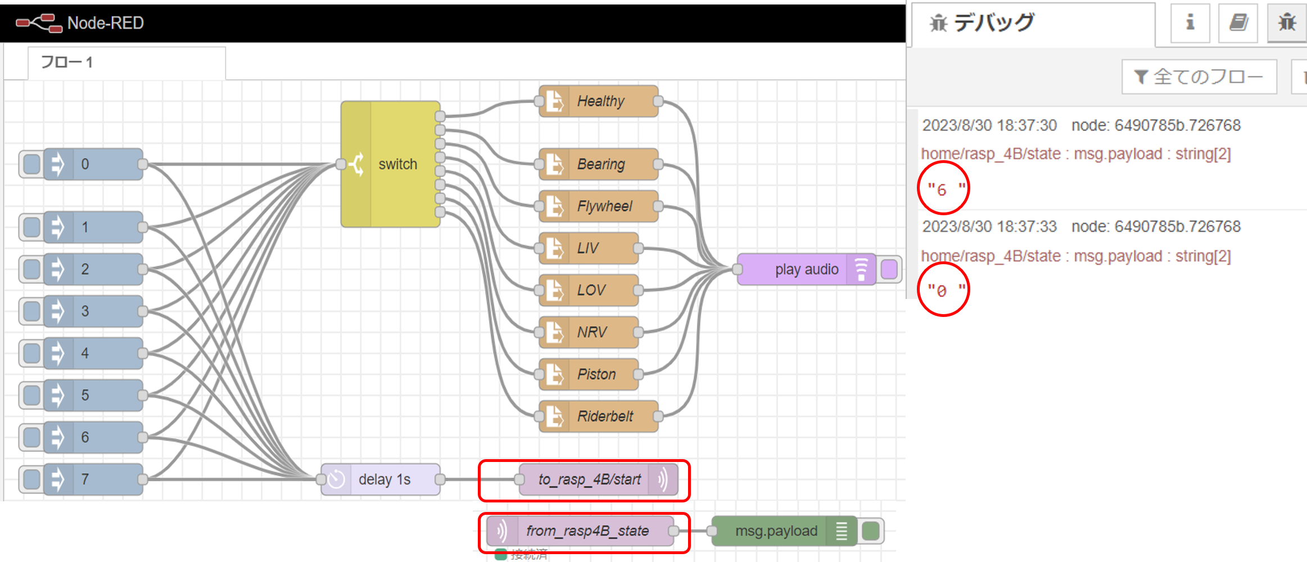
Task: Select the delay 1s clock icon
Action: click(336, 479)
